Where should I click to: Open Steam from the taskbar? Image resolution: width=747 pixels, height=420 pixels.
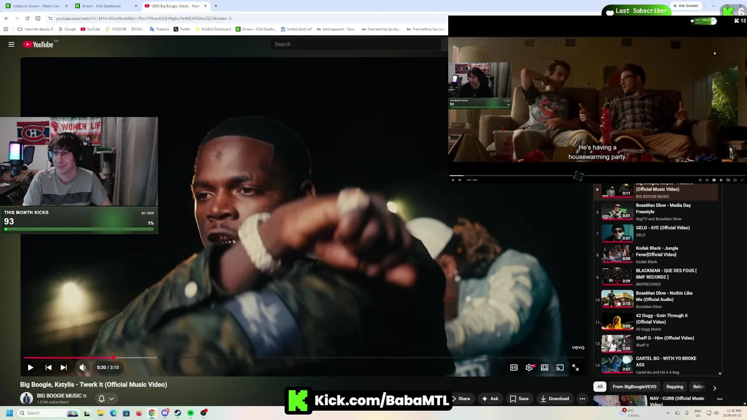(177, 413)
